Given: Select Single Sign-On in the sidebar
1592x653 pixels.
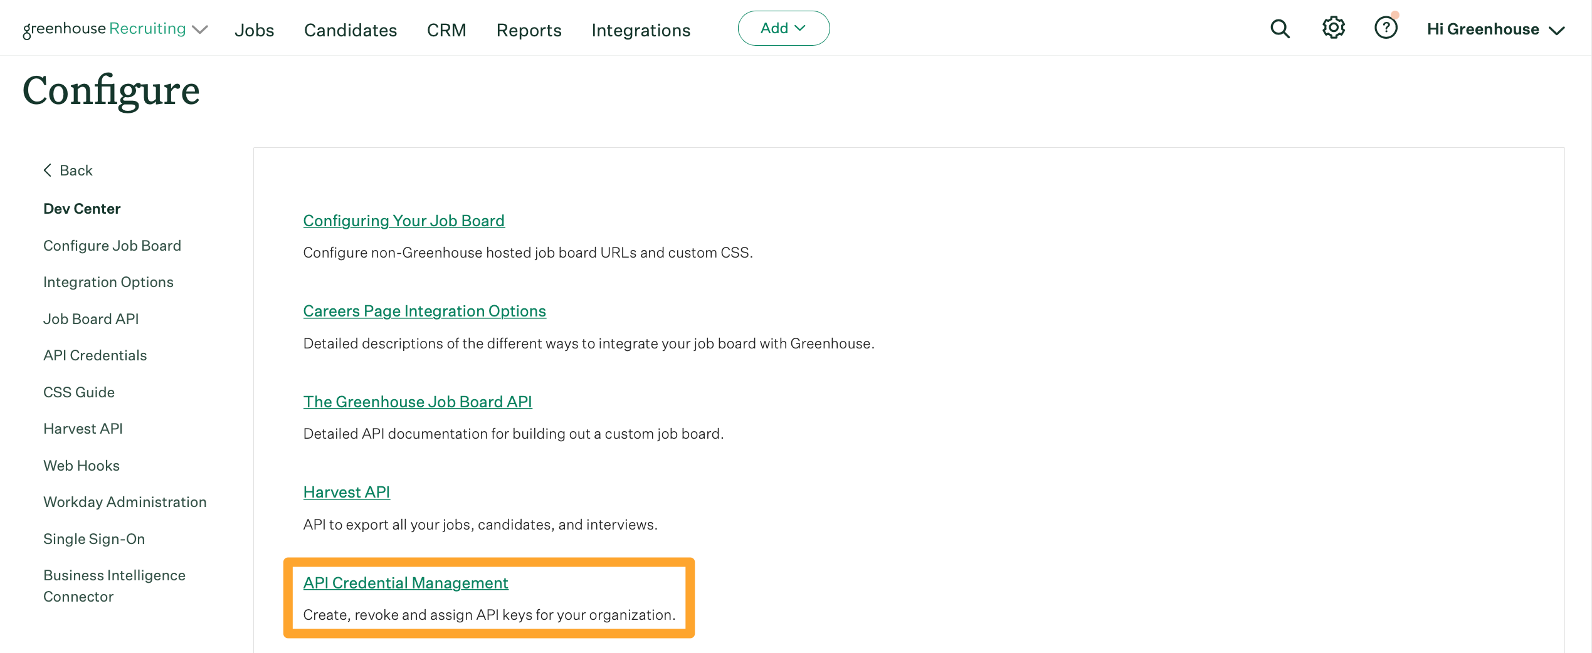Looking at the screenshot, I should tap(93, 538).
